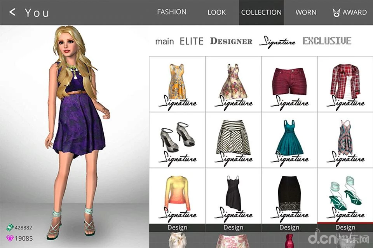
Task: Choose the DESIGNER collection filter
Action: click(231, 41)
